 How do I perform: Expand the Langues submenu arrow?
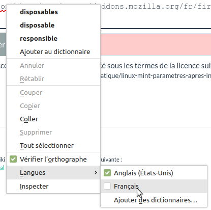coord(96,173)
